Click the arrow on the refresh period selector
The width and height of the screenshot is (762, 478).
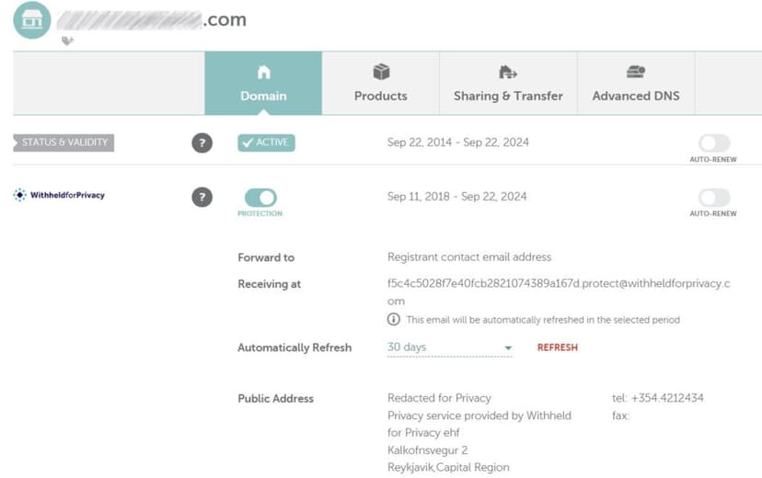pos(507,348)
